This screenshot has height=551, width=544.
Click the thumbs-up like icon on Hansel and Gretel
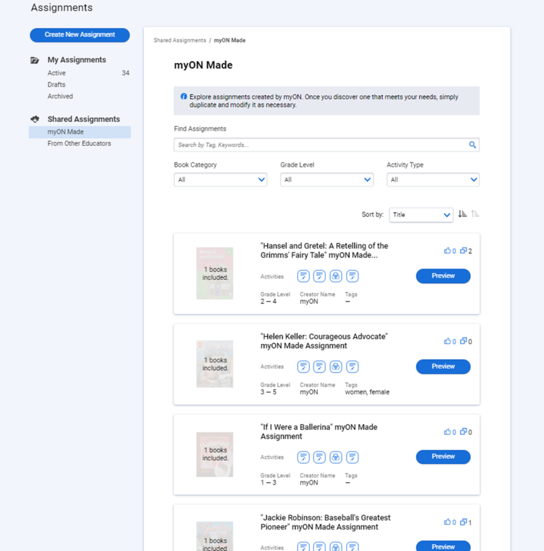[x=447, y=251]
